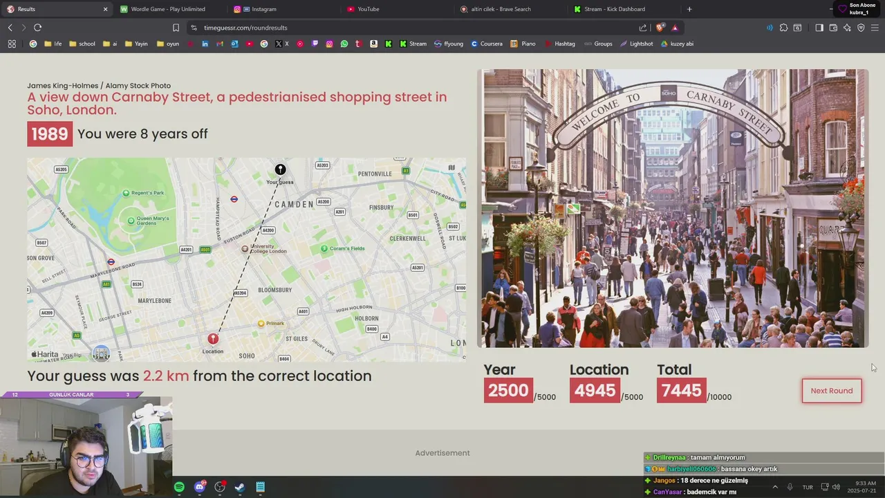Click the 1989 year badge
The height and width of the screenshot is (498, 885).
(50, 134)
